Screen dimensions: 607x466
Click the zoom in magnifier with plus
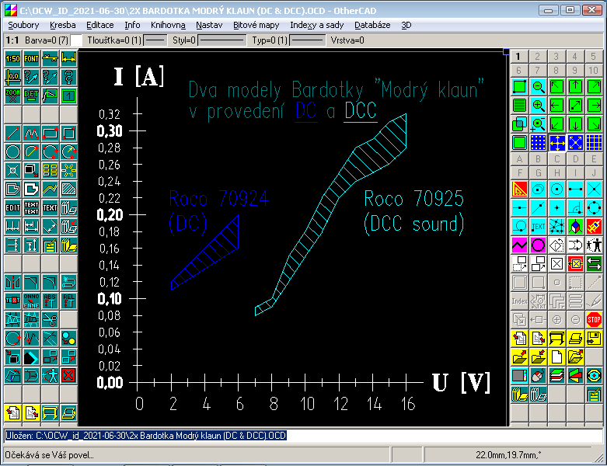(x=538, y=105)
